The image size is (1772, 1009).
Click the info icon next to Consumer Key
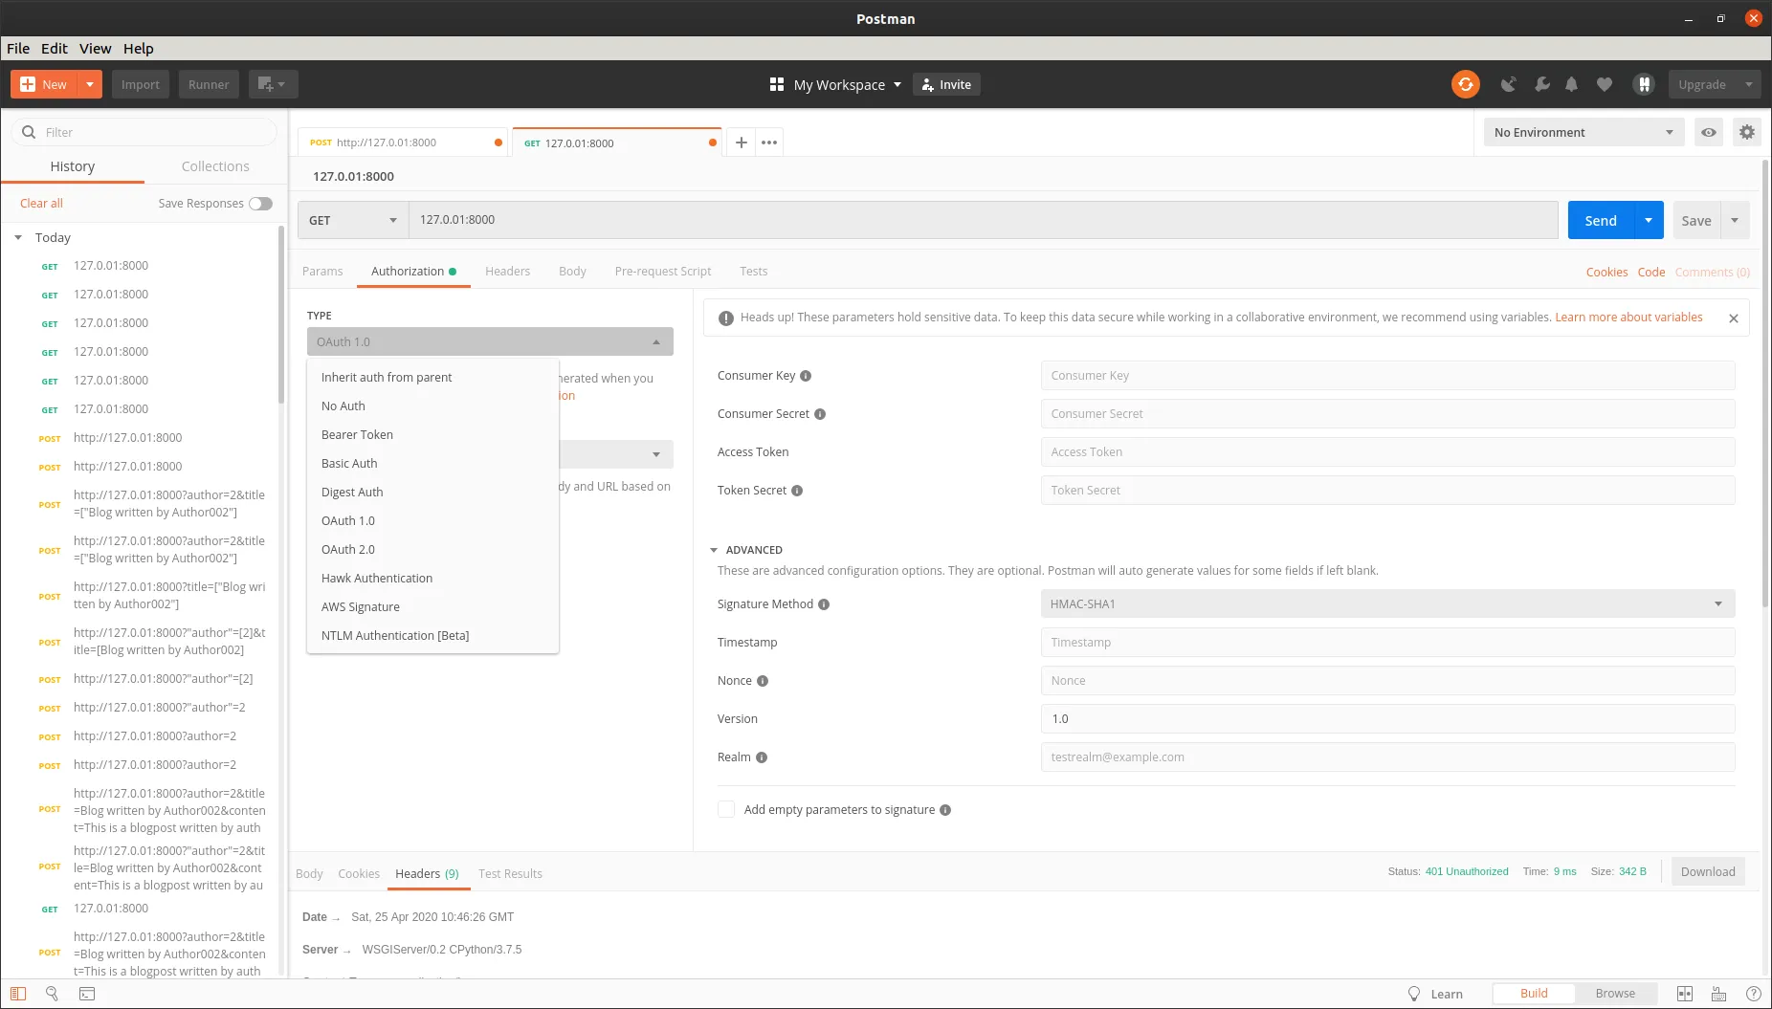[x=806, y=376]
